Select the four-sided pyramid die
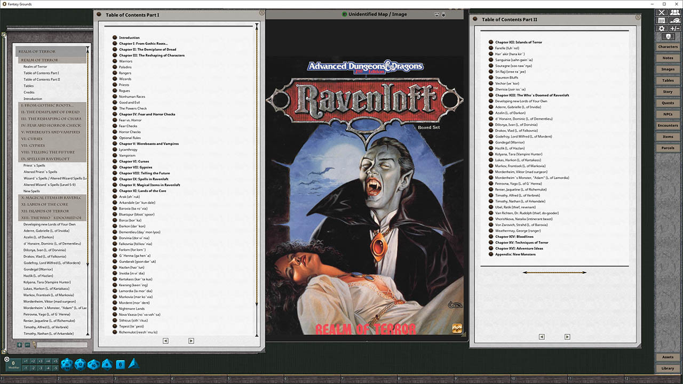This screenshot has height=384, width=683. pyautogui.click(x=133, y=364)
